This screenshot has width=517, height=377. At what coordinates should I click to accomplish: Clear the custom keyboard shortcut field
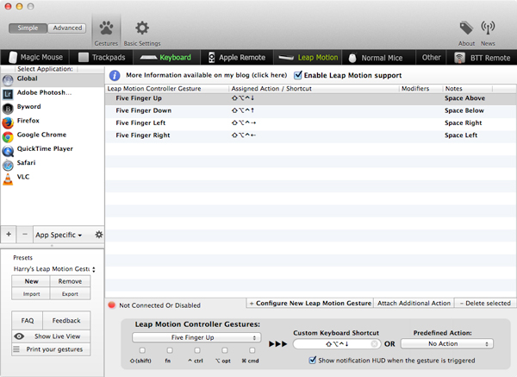click(374, 344)
